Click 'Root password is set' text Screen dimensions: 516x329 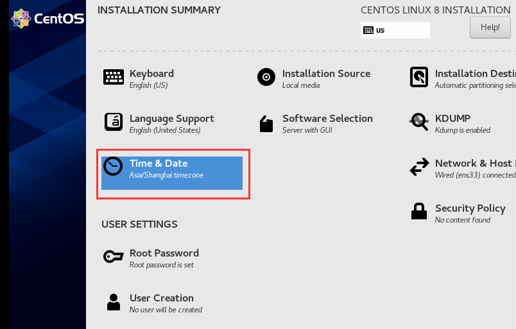[161, 265]
